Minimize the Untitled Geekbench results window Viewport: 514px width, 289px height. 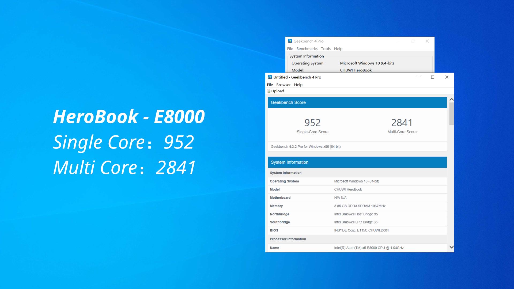click(x=418, y=77)
